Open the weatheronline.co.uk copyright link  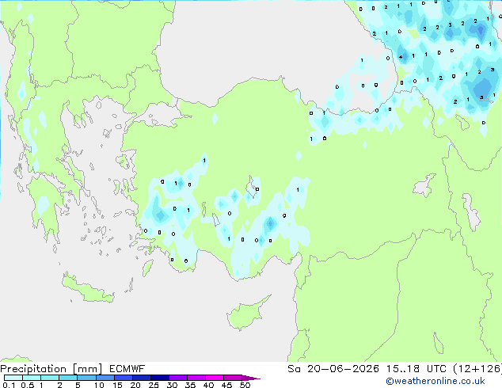click(435, 381)
